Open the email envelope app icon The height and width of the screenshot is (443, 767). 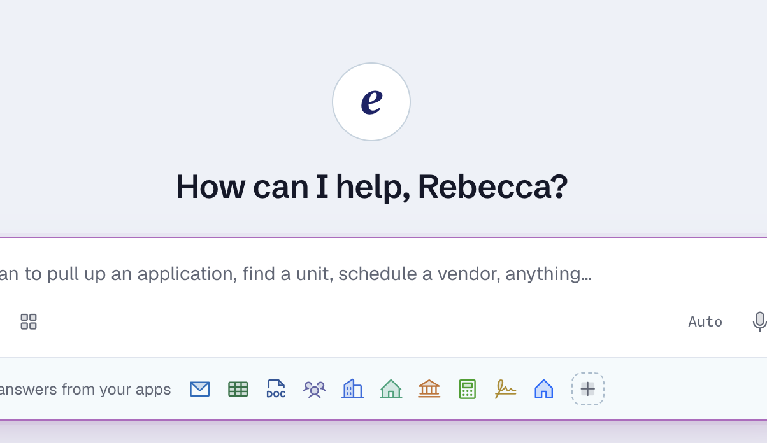[x=200, y=389]
